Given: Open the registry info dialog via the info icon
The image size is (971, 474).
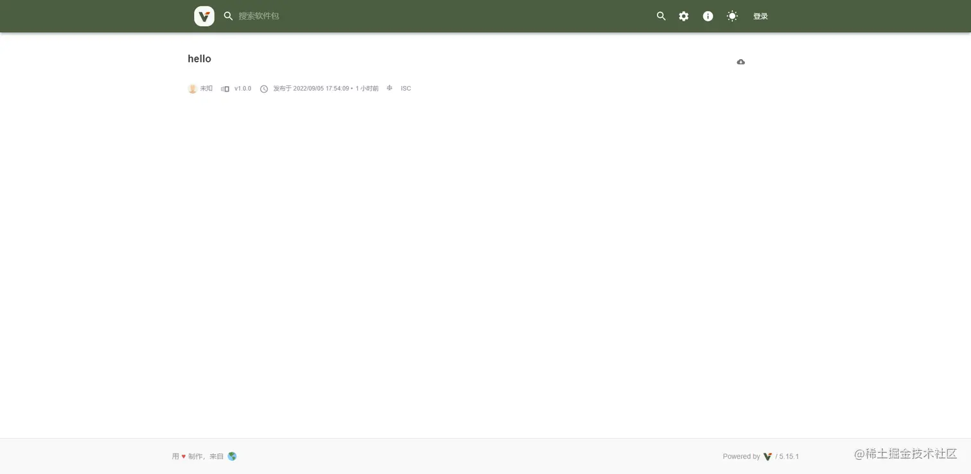Looking at the screenshot, I should (x=708, y=16).
